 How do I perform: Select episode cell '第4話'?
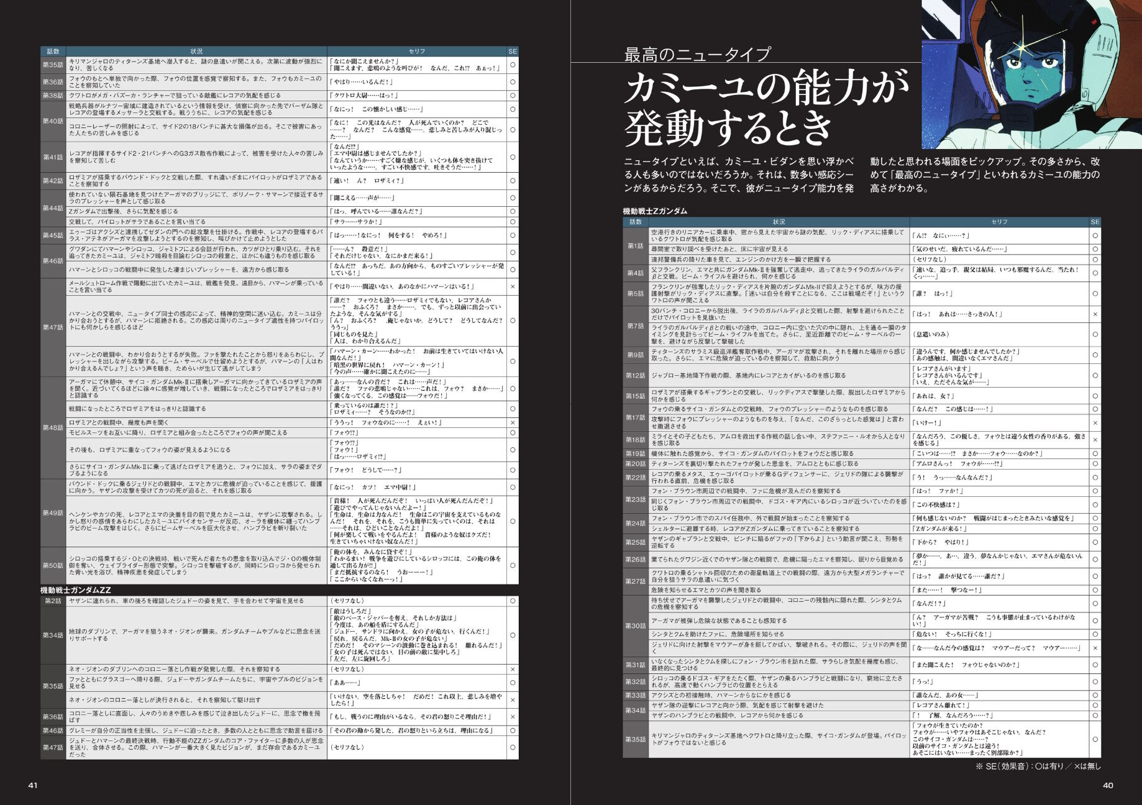tap(636, 273)
